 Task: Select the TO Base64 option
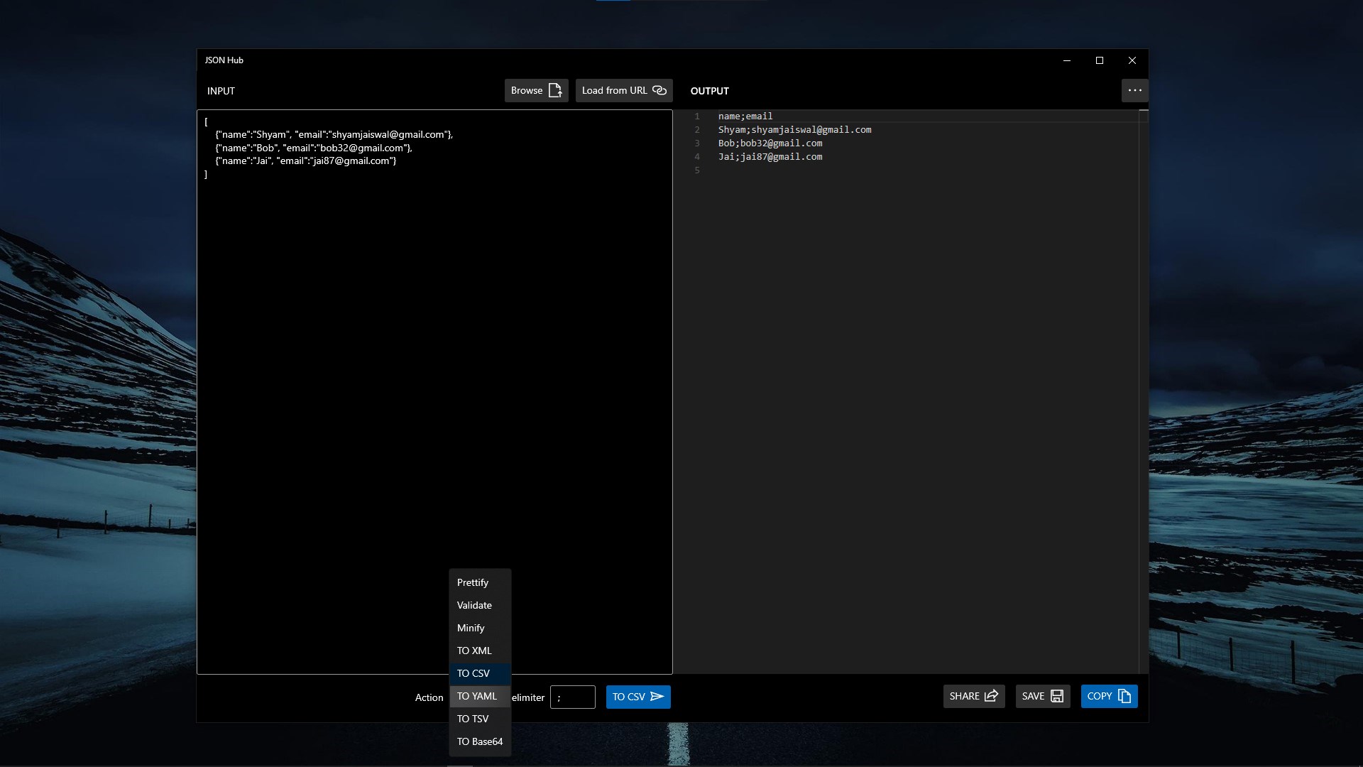480,741
